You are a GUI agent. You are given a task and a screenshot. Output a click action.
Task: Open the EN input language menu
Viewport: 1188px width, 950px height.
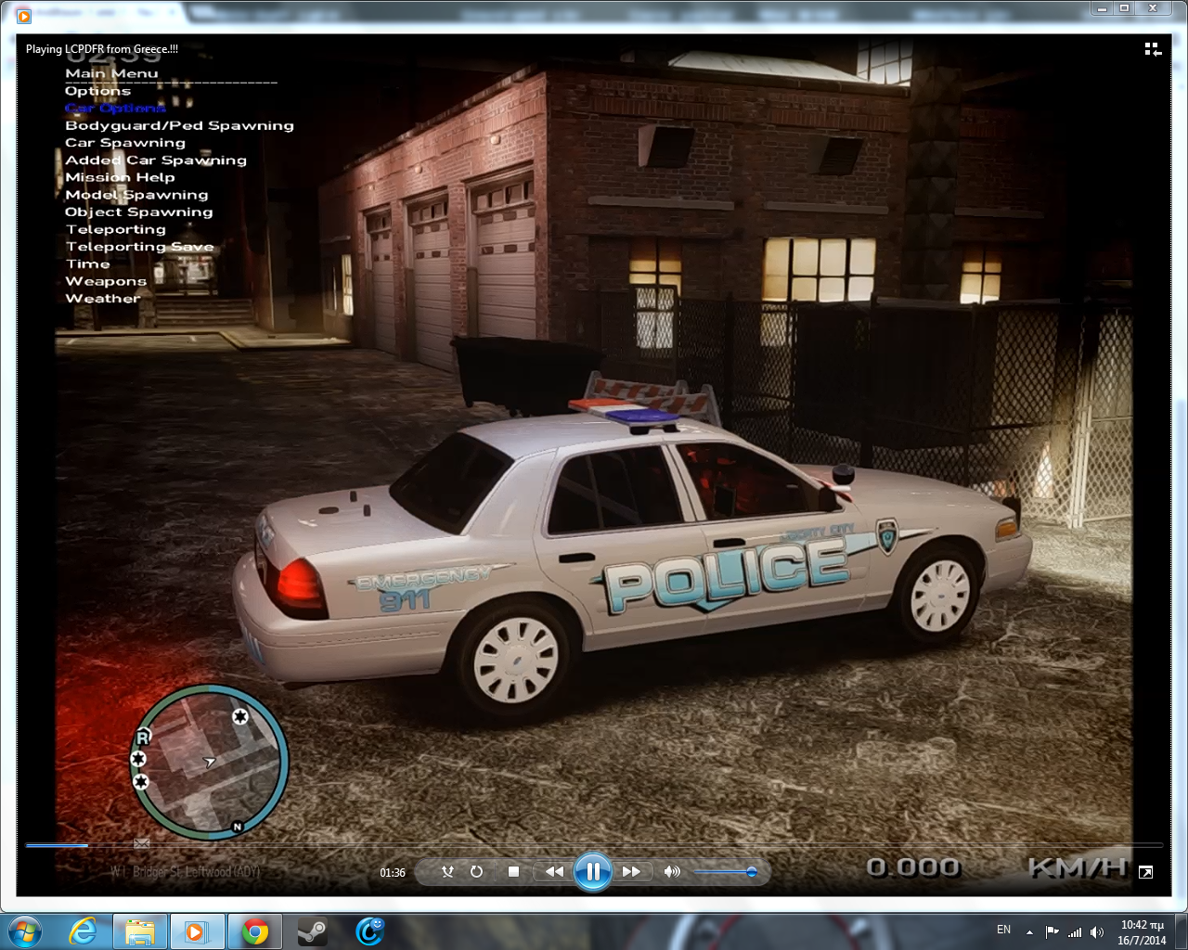pos(1003,930)
